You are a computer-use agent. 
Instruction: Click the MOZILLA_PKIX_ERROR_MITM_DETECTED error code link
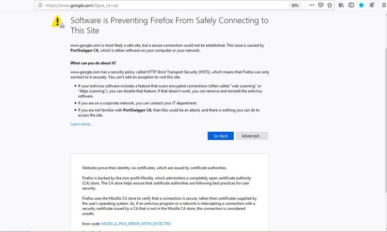[x=136, y=224]
